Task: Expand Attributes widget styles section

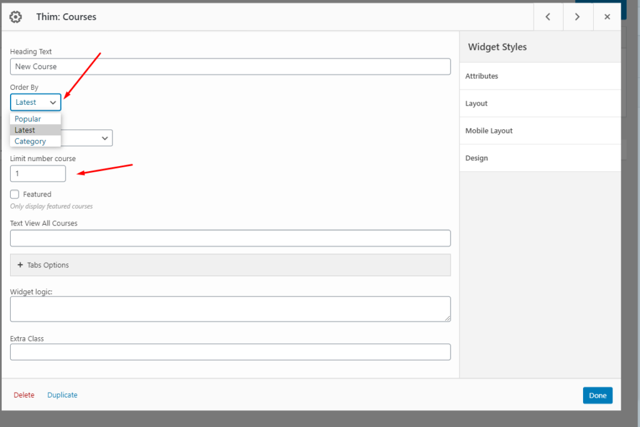Action: 540,76
